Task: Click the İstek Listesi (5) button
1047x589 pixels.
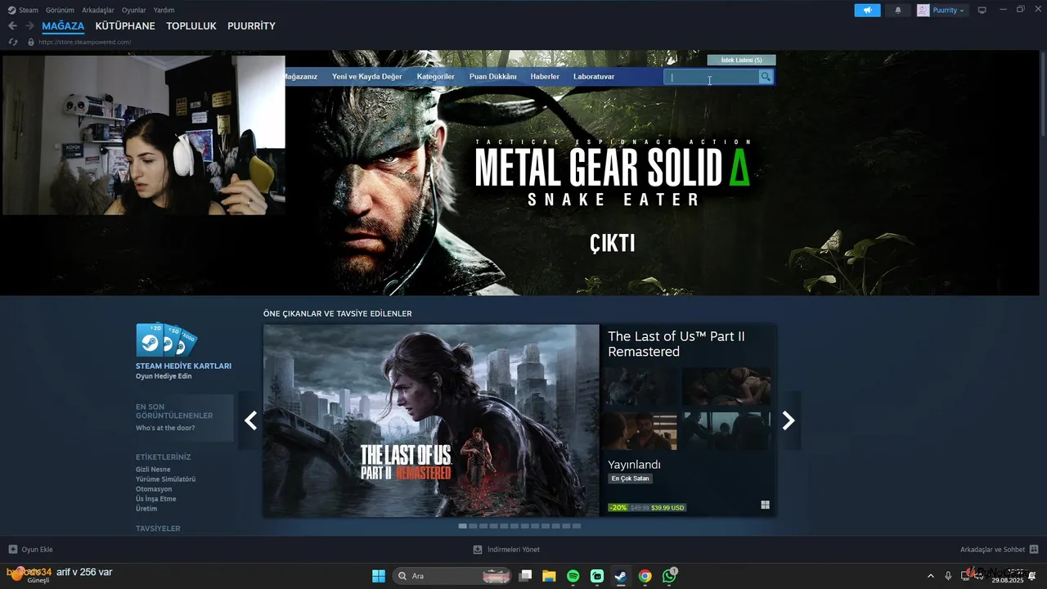Action: (x=741, y=60)
